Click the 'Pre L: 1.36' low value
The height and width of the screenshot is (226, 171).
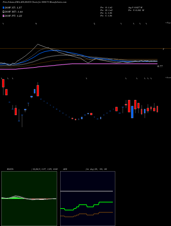tap(106, 13)
